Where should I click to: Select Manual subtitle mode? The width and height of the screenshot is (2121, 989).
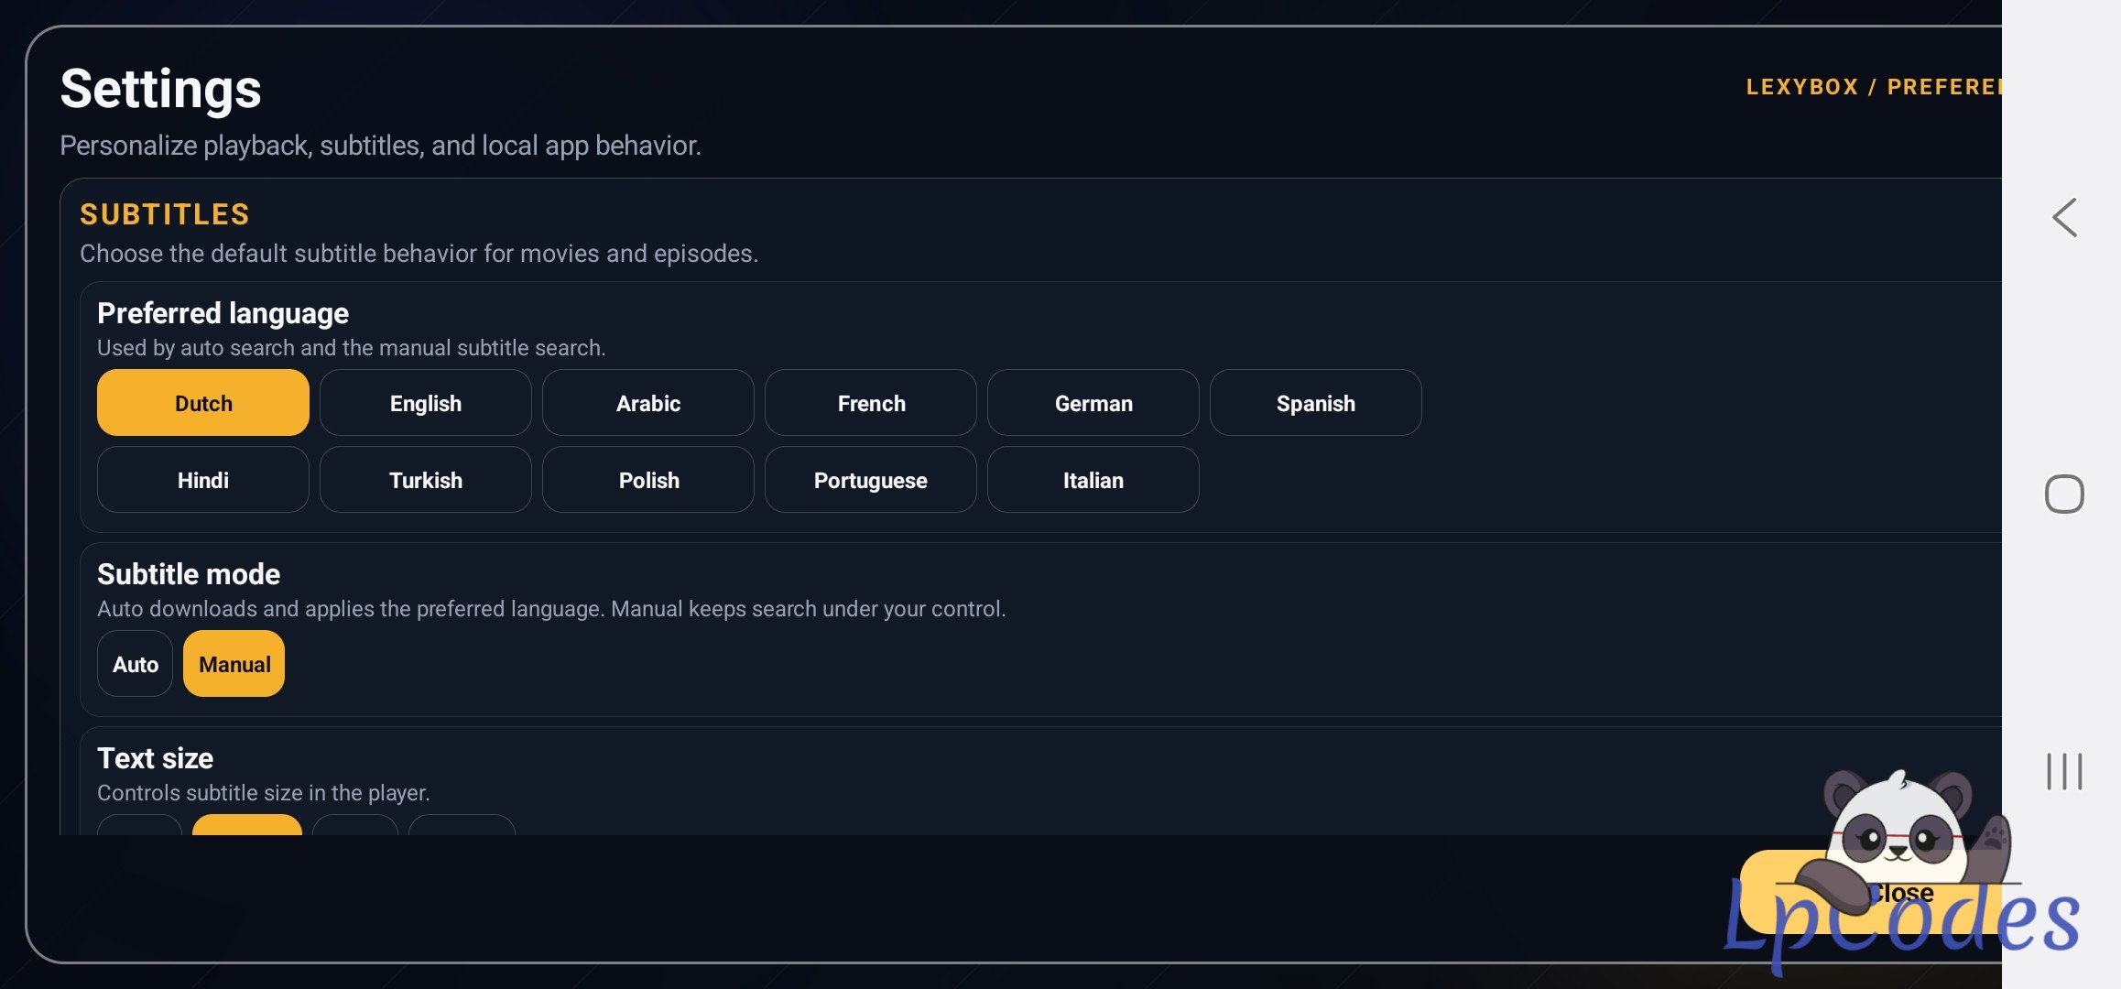[x=234, y=664]
